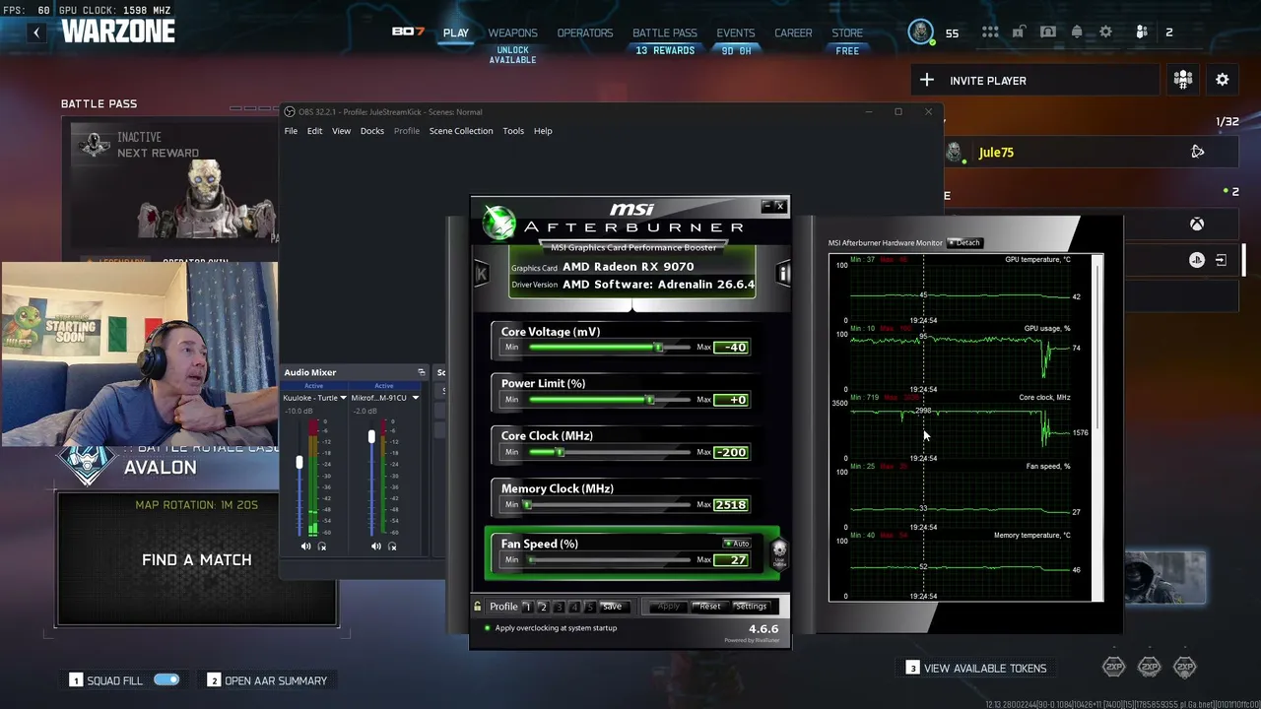Open the OBS View menu
1261x709 pixels.
pos(341,131)
